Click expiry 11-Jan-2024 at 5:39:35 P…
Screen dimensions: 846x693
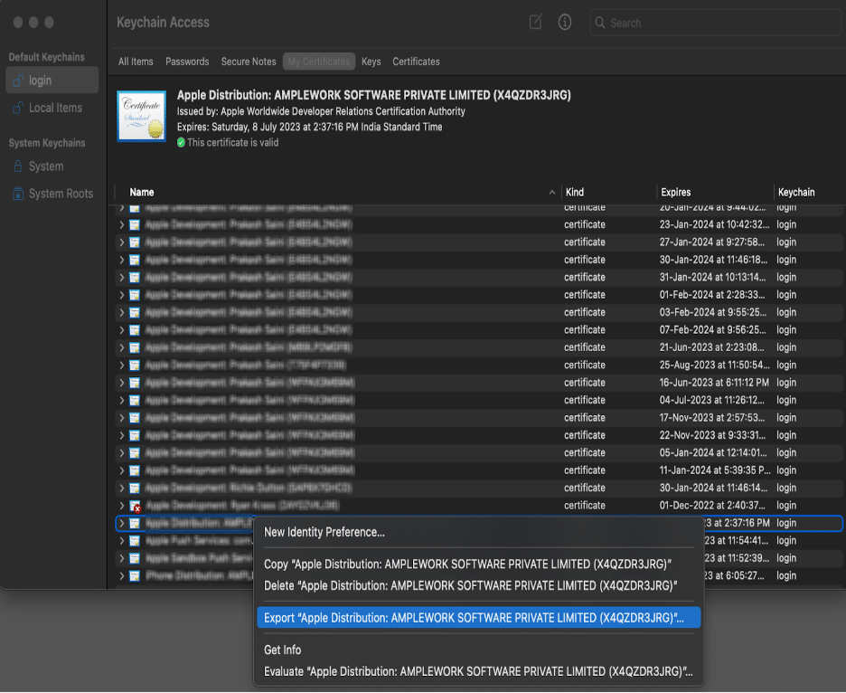coord(715,470)
